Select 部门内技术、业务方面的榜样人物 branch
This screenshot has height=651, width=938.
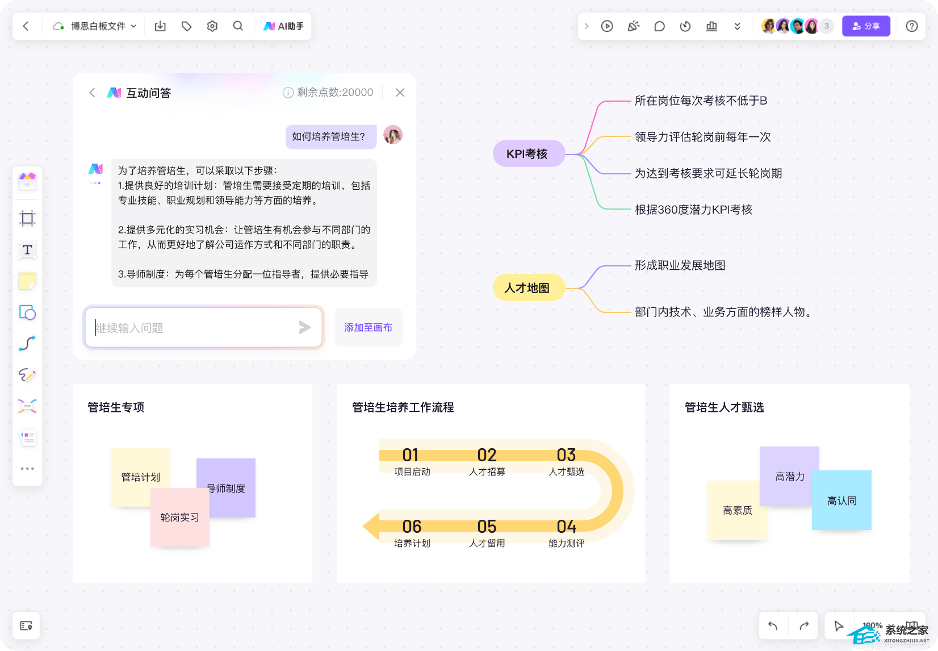point(725,312)
